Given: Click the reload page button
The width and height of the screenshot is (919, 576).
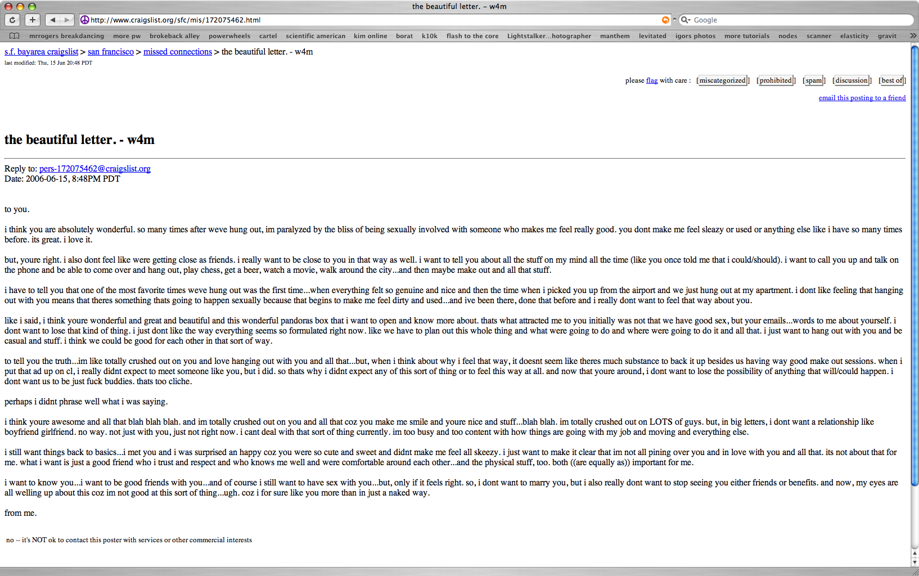Looking at the screenshot, I should (x=12, y=20).
